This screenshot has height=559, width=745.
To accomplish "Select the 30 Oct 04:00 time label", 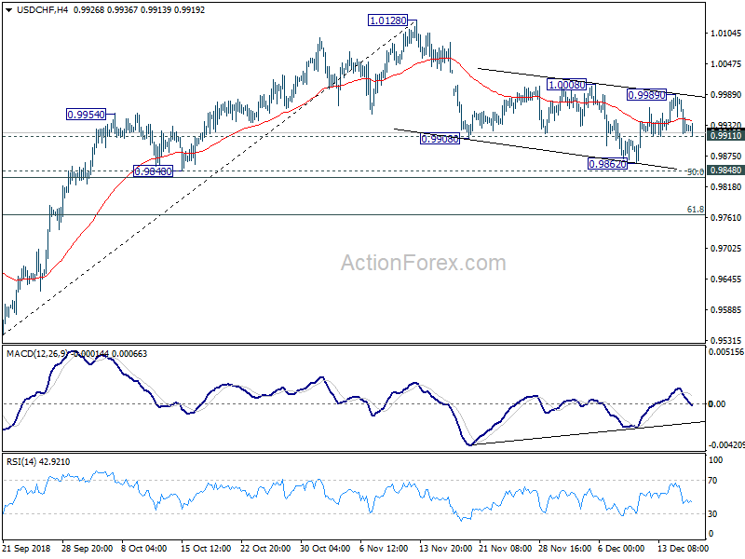I will click(x=325, y=548).
